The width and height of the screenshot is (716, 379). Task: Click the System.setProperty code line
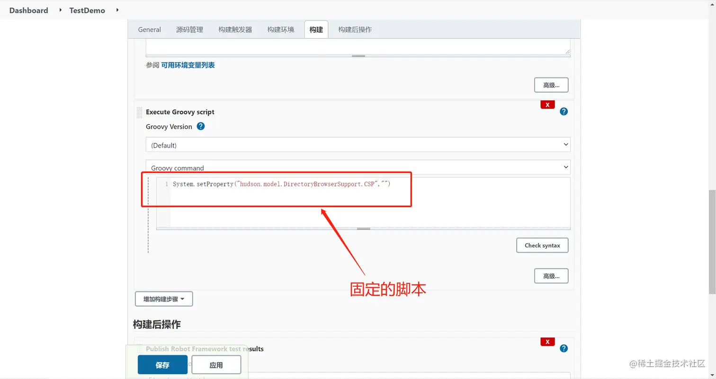pos(281,184)
